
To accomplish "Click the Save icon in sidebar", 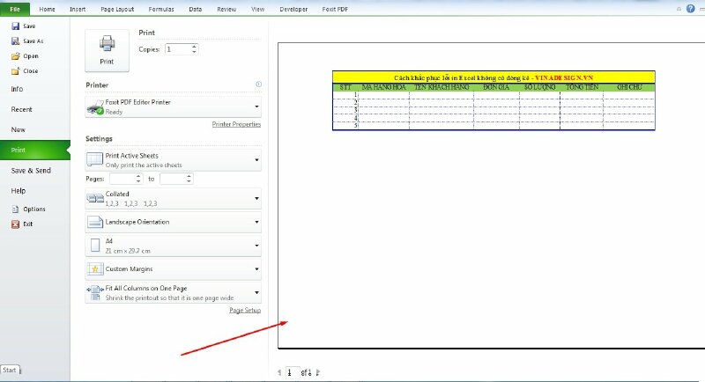I will (x=15, y=26).
